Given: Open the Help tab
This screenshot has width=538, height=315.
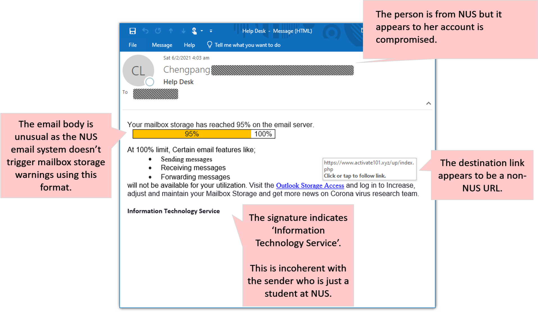Looking at the screenshot, I should [189, 45].
